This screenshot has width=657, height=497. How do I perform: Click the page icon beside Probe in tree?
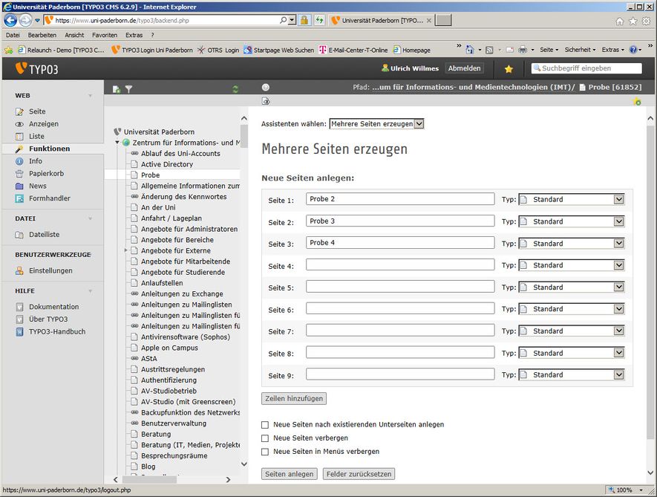click(x=134, y=175)
